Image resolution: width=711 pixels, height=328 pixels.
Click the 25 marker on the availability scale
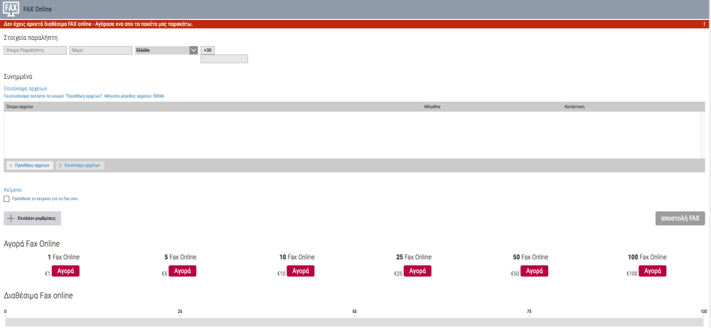tap(180, 312)
